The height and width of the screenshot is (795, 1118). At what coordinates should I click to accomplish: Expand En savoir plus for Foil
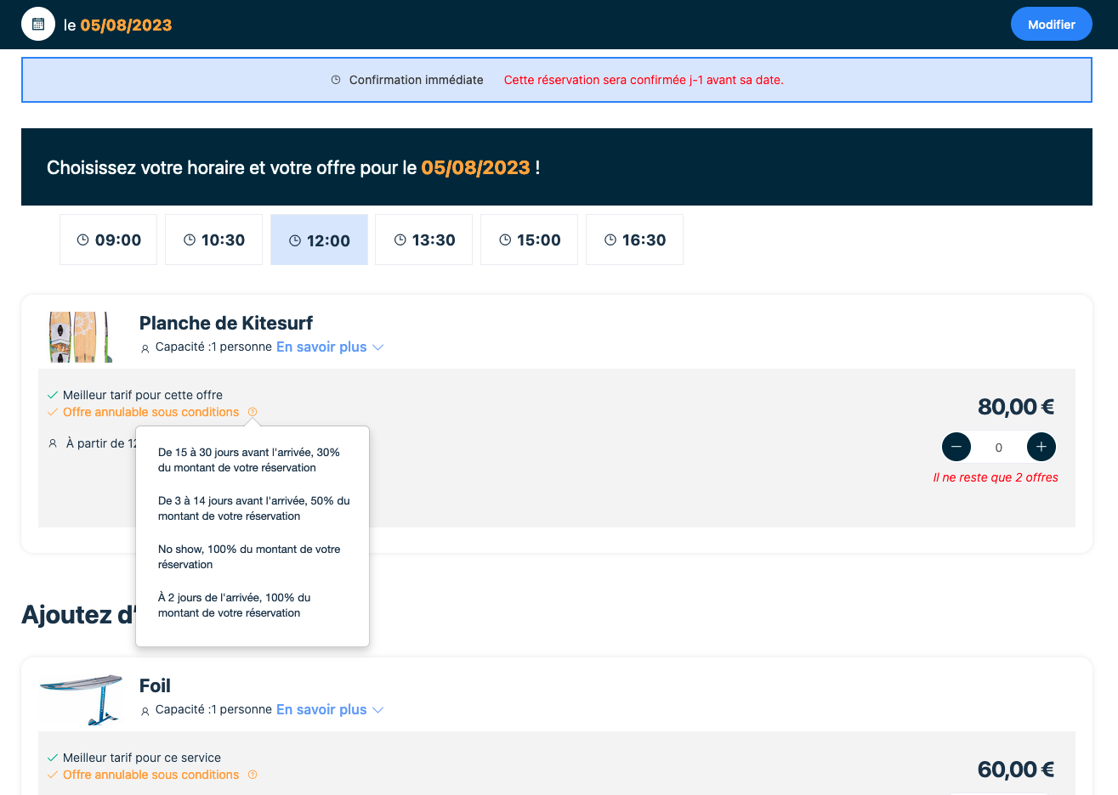pyautogui.click(x=330, y=710)
